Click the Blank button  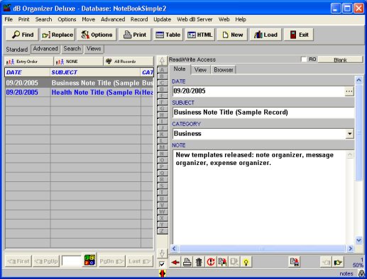(340, 59)
